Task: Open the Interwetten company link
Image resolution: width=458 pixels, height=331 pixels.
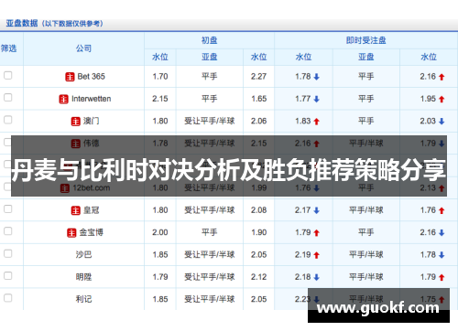Action: (x=91, y=99)
